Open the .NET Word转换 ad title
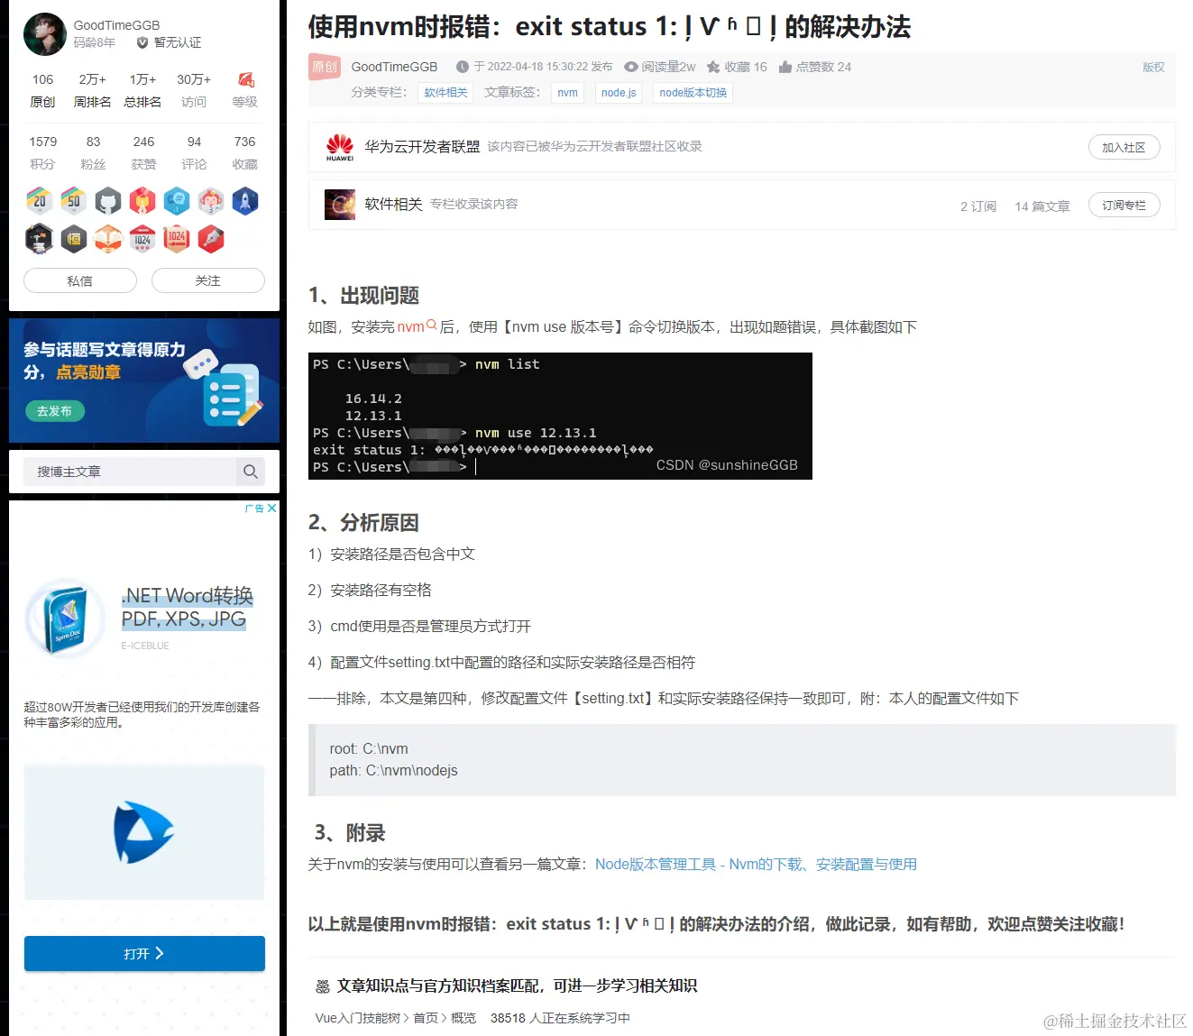The image size is (1193, 1036). 187,607
